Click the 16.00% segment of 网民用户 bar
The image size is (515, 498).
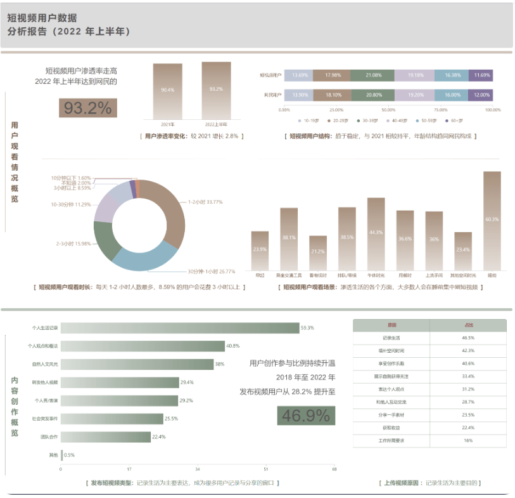point(451,95)
